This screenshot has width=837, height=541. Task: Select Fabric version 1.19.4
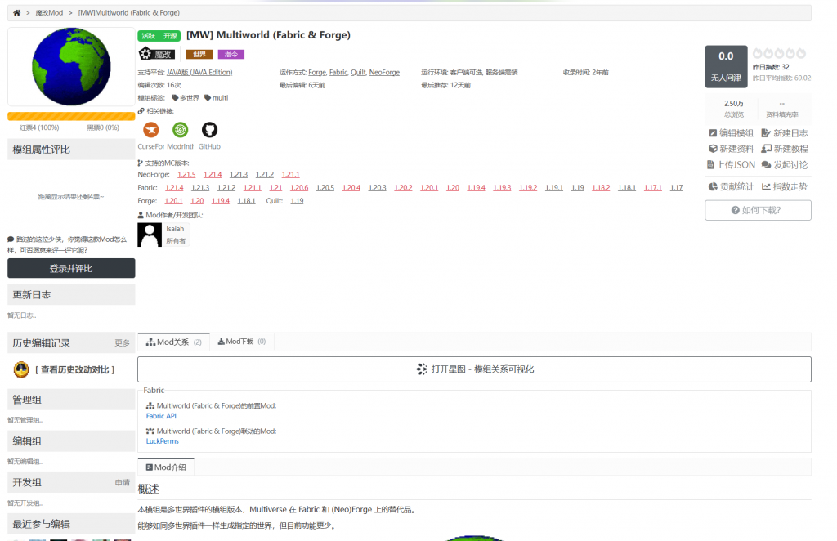point(477,188)
